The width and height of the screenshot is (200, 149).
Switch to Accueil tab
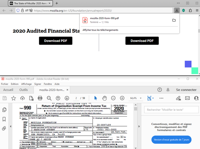8,90
